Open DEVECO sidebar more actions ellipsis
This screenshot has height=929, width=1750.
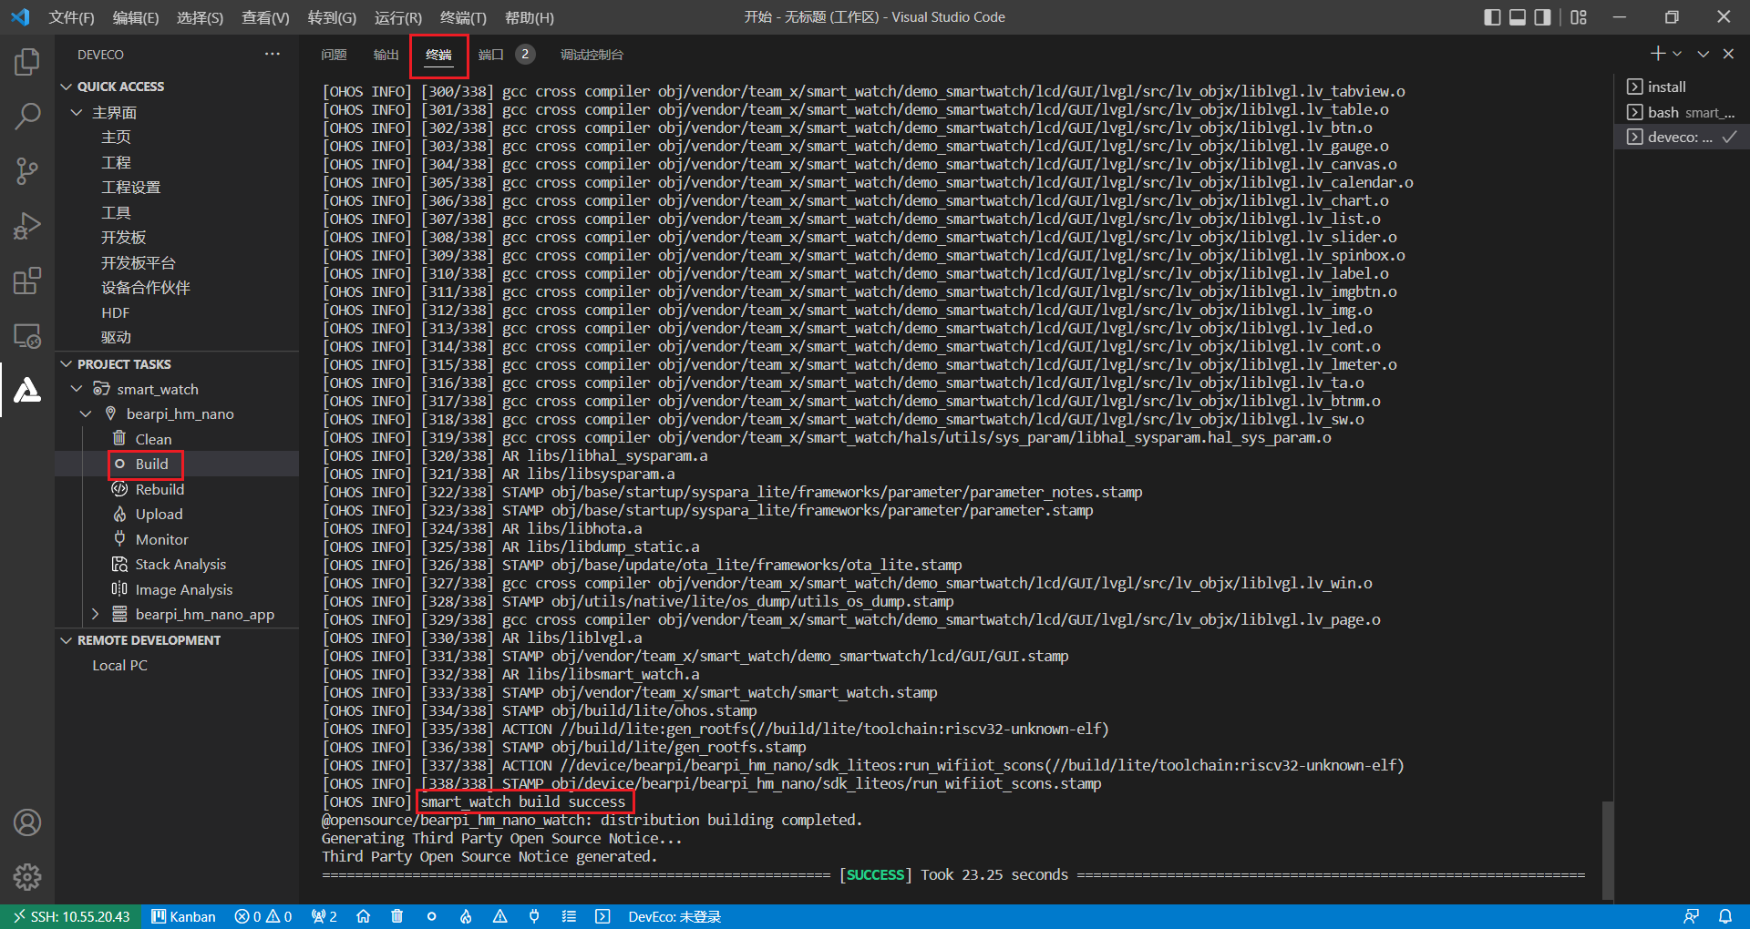pos(273,54)
